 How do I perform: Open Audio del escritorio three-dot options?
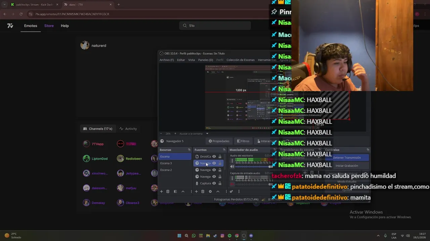coord(232,161)
